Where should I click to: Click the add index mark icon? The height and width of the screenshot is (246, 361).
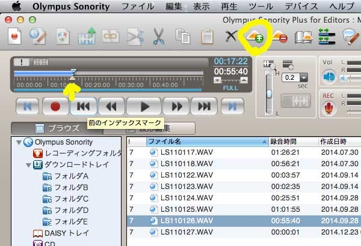tap(255, 36)
